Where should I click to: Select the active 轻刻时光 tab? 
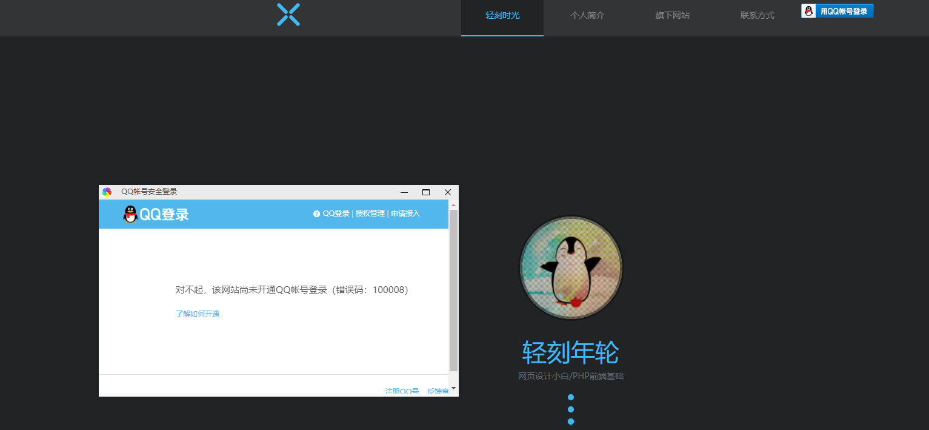502,15
